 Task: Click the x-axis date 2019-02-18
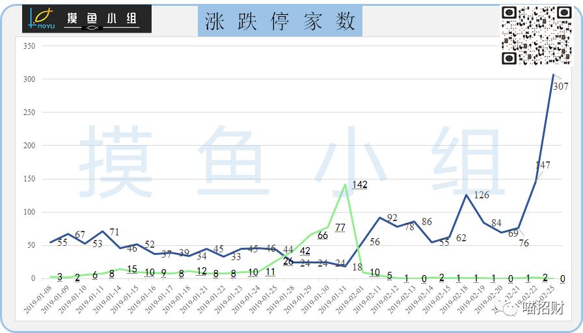pos(454,299)
